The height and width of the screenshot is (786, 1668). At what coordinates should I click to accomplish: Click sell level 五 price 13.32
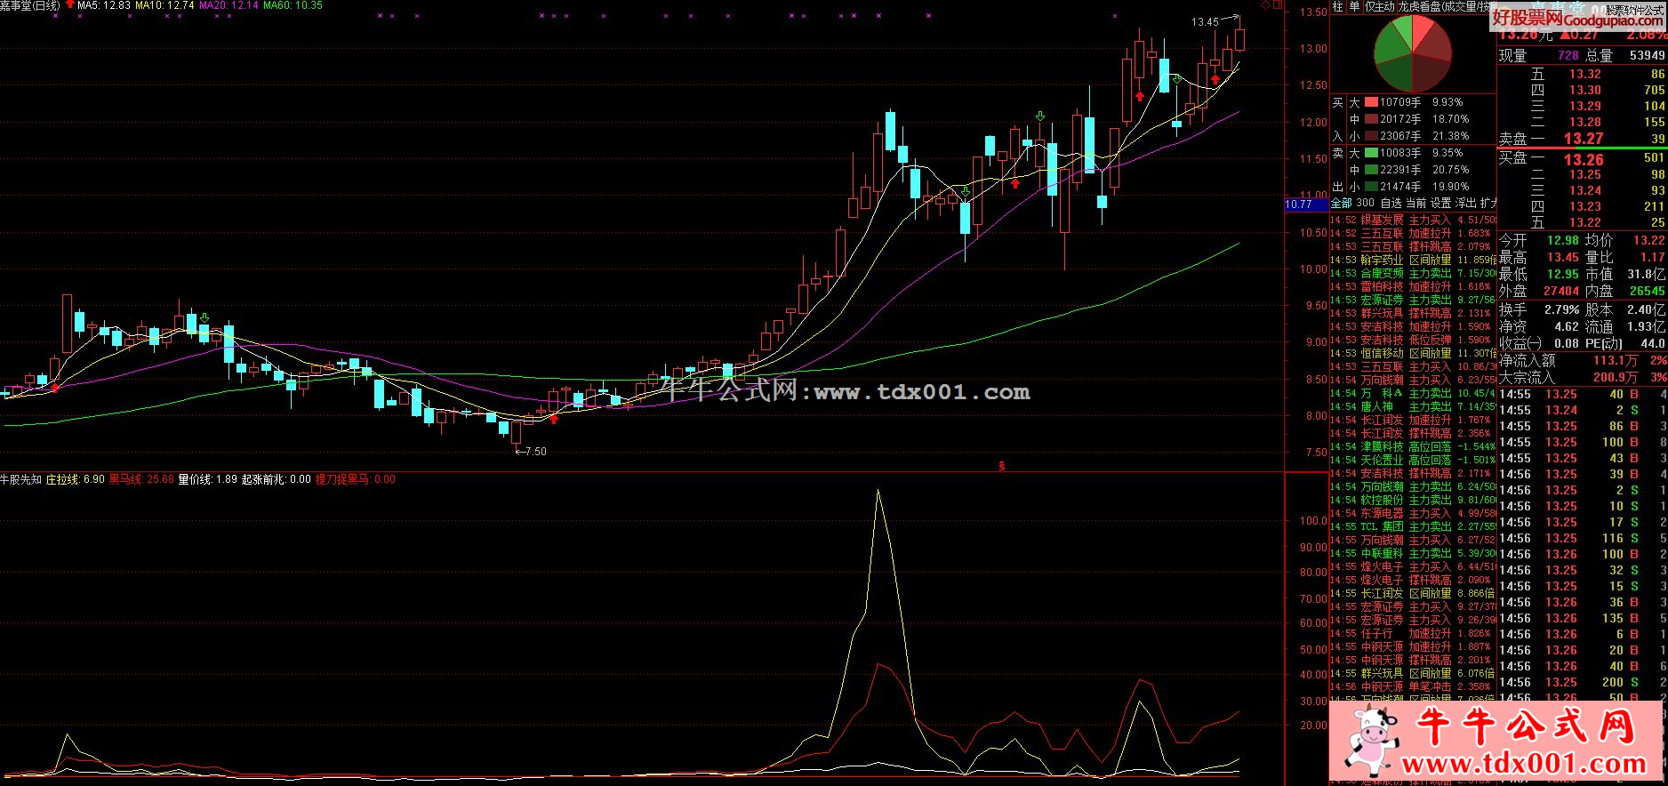point(1584,74)
